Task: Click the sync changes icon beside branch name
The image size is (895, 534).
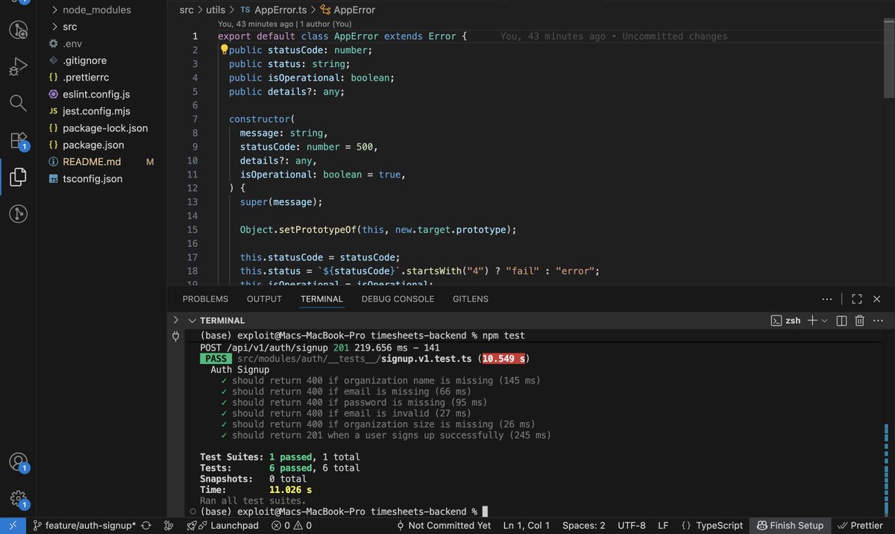Action: (x=146, y=525)
